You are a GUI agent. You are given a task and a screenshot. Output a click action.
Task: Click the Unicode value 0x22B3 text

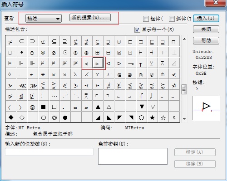coord(204,58)
